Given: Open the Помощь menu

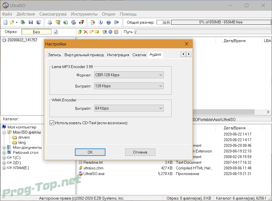Looking at the screenshot, I should pos(128,14).
